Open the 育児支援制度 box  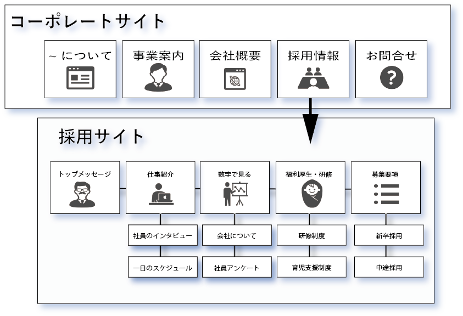tap(311, 268)
